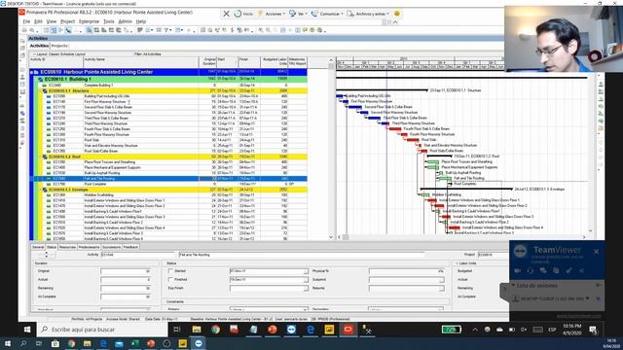
Task: Open File Explorer from the remote taskbar
Action: (x=197, y=330)
